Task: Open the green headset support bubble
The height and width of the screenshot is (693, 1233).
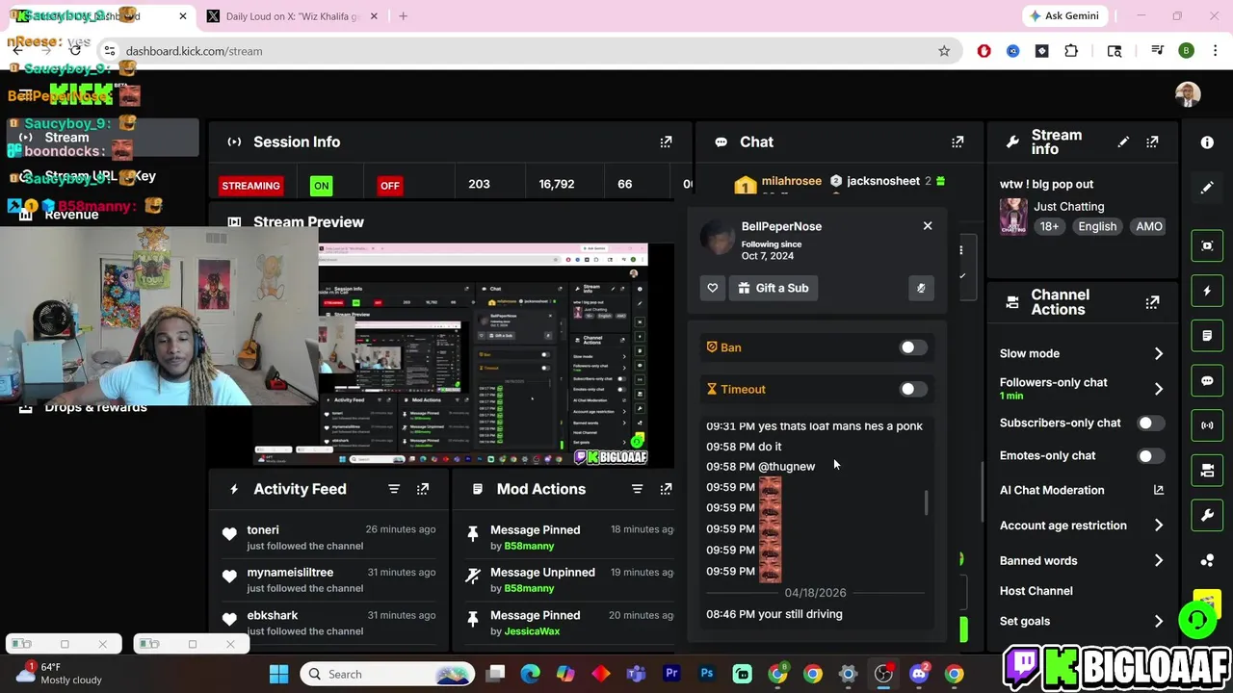Action: [1197, 619]
